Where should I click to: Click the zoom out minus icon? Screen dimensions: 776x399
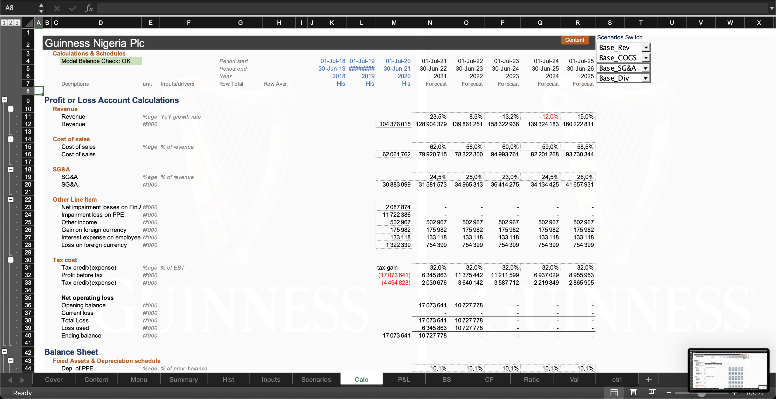(x=668, y=393)
